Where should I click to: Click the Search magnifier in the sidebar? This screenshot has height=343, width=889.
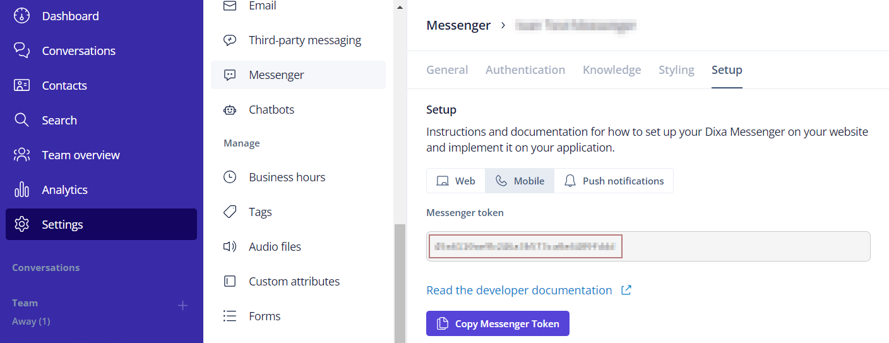[22, 120]
